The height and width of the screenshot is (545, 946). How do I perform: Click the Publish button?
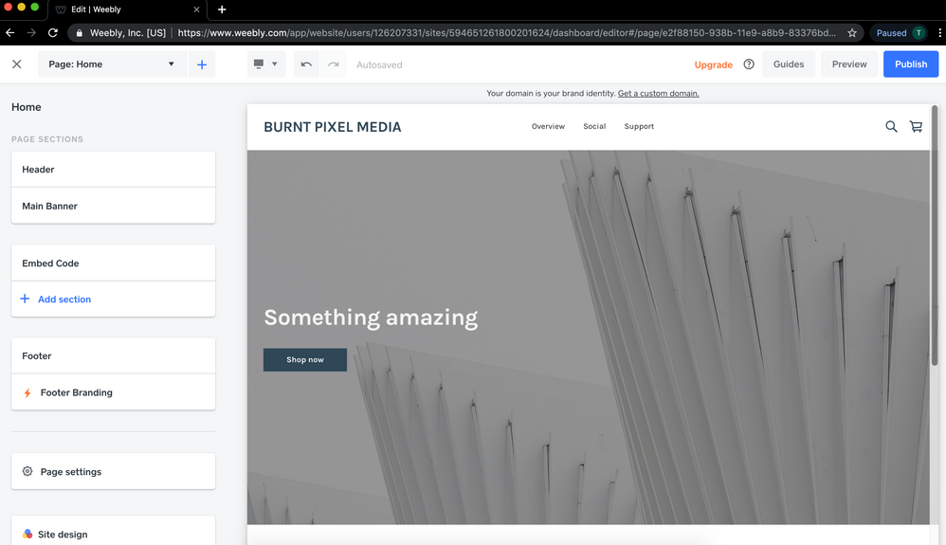(x=910, y=64)
